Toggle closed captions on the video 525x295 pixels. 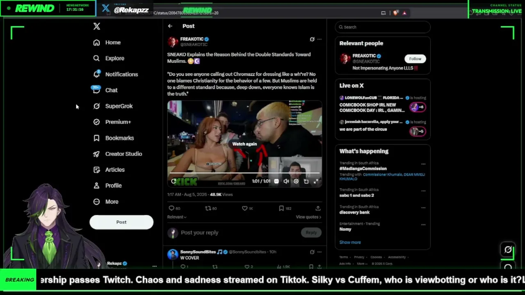(x=276, y=181)
